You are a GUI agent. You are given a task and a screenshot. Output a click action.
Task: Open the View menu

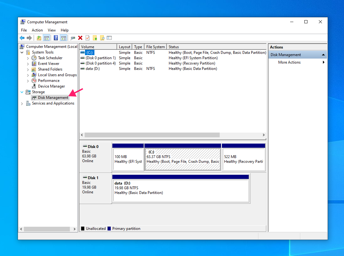click(x=52, y=30)
